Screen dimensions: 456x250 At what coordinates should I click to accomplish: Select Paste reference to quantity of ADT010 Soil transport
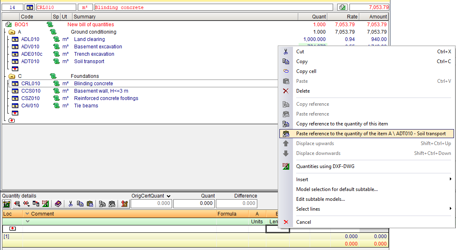pos(366,134)
